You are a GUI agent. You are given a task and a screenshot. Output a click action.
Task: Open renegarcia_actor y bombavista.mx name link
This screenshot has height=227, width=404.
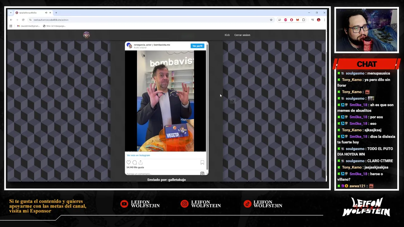[152, 45]
